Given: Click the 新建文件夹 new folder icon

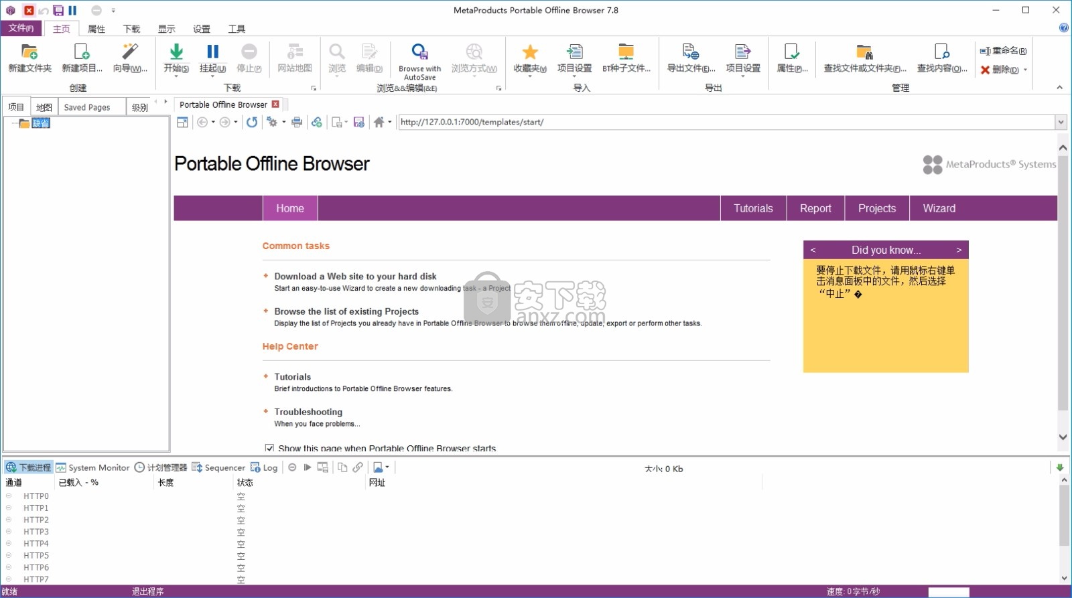Looking at the screenshot, I should pos(29,52).
